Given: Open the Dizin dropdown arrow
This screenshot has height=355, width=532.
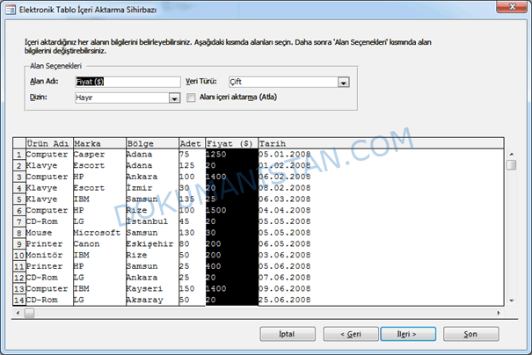Looking at the screenshot, I should click(x=174, y=98).
